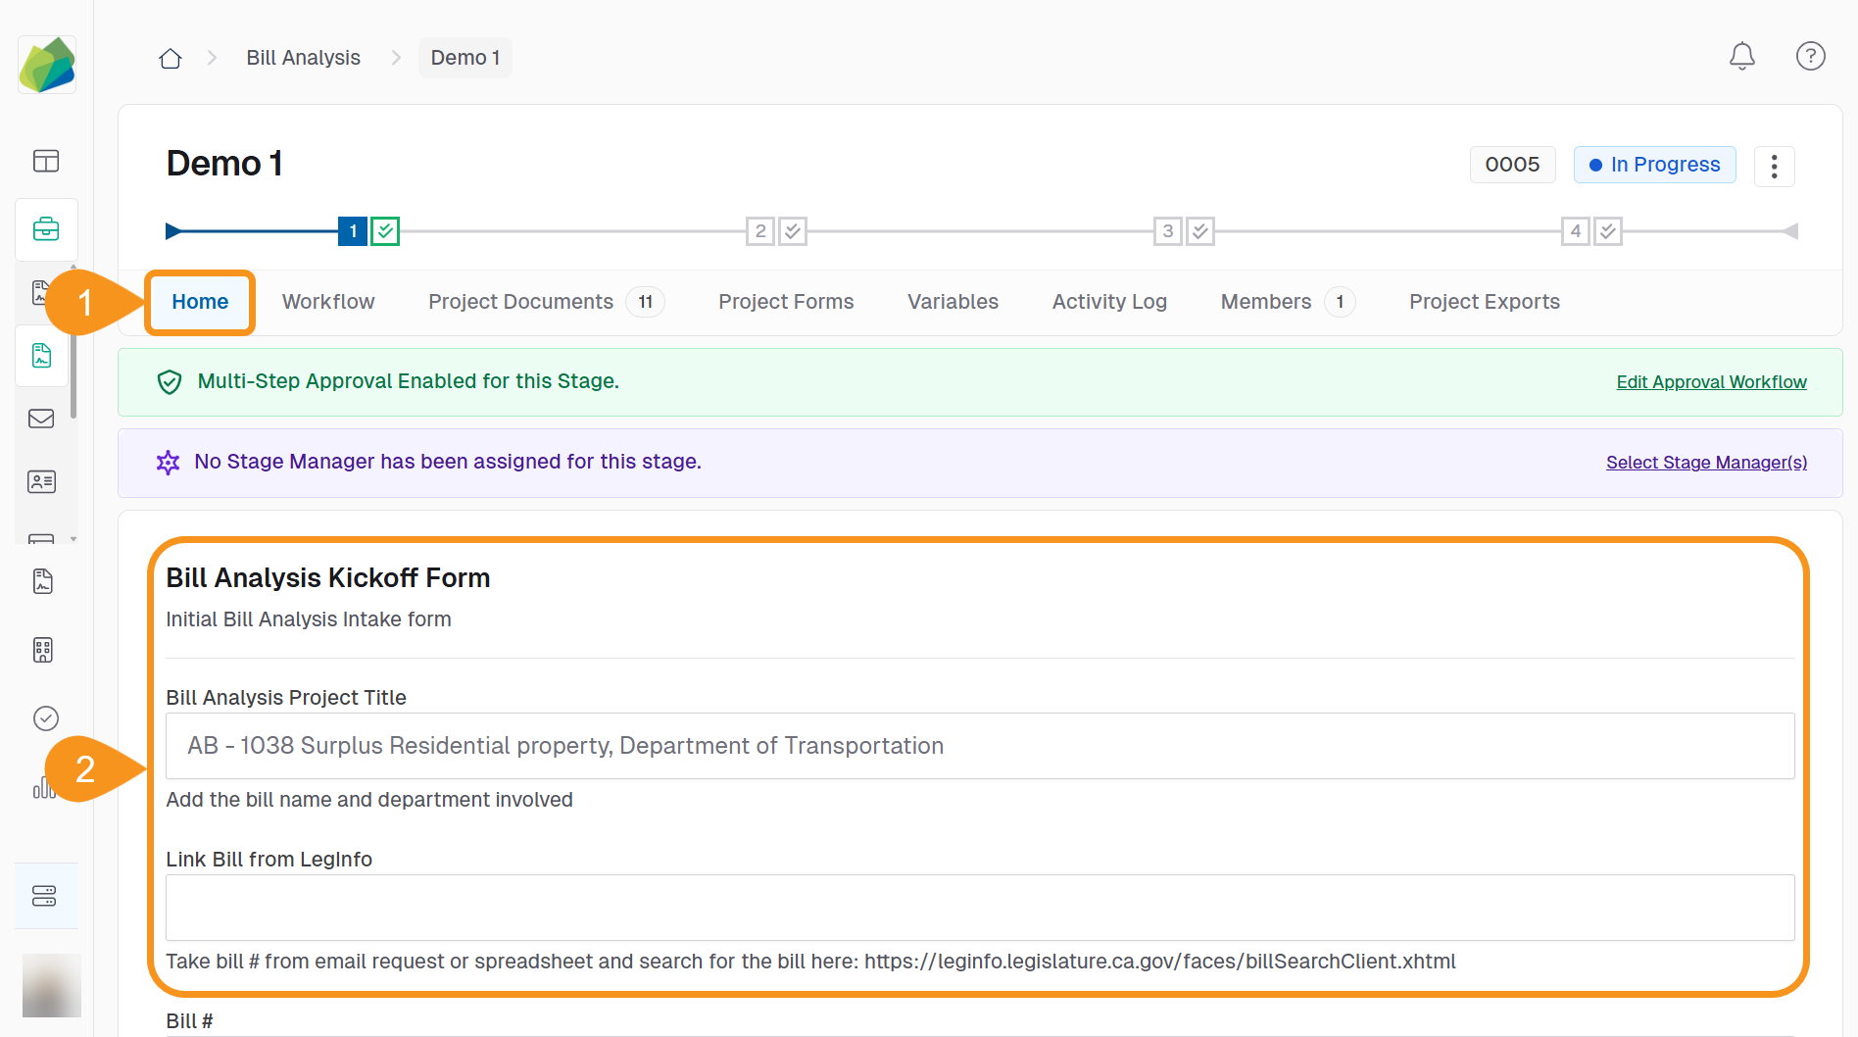Screen dimensions: 1858x1037
Task: Select the contact card icon in sidebar
Action: pos(41,481)
